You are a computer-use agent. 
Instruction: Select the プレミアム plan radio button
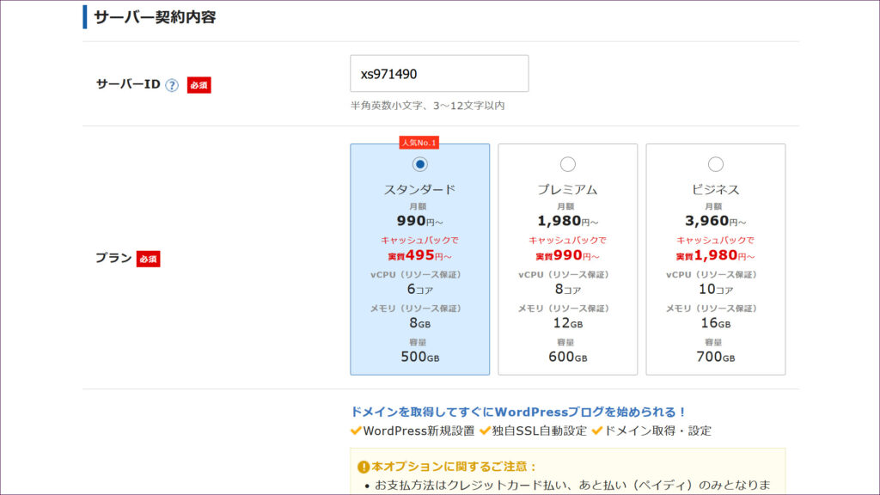click(x=568, y=164)
